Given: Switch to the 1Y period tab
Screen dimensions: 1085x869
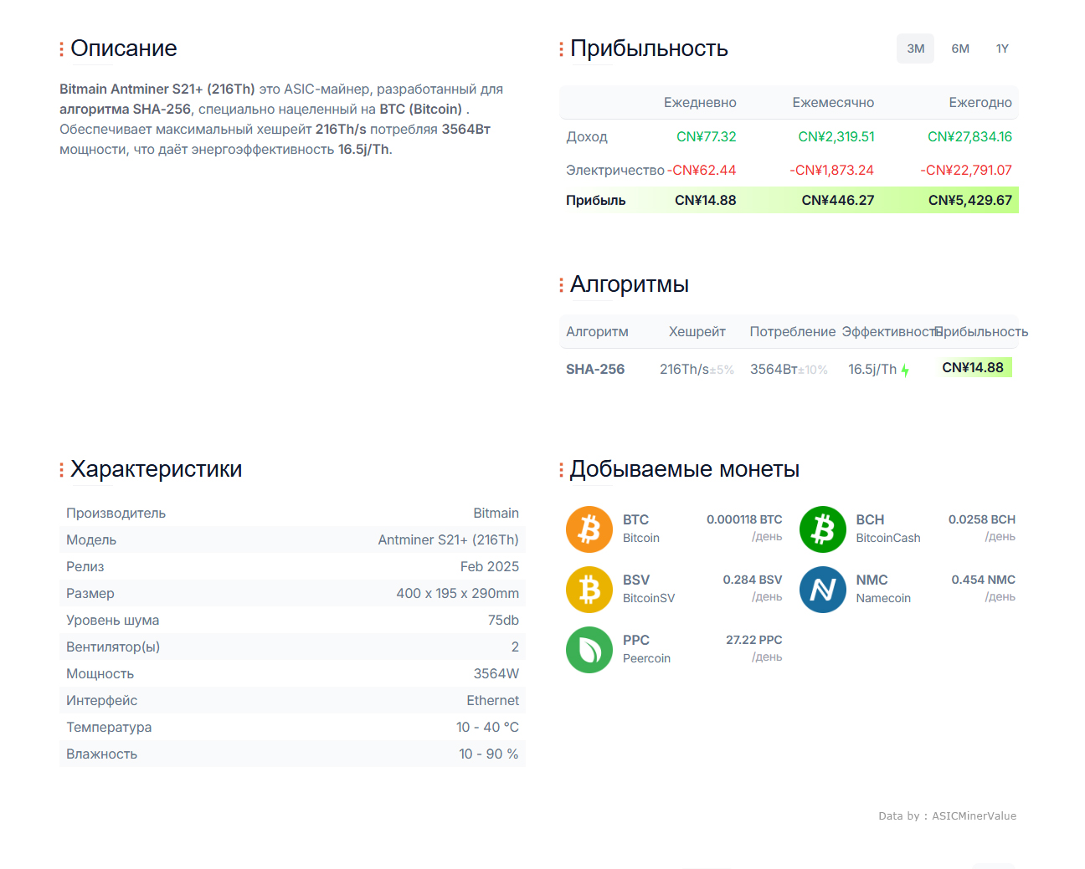Looking at the screenshot, I should (1002, 49).
